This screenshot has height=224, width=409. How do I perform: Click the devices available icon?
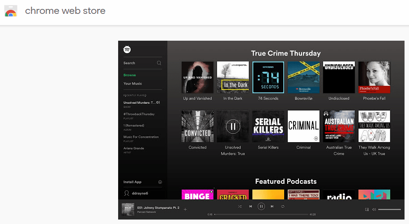[367, 209]
